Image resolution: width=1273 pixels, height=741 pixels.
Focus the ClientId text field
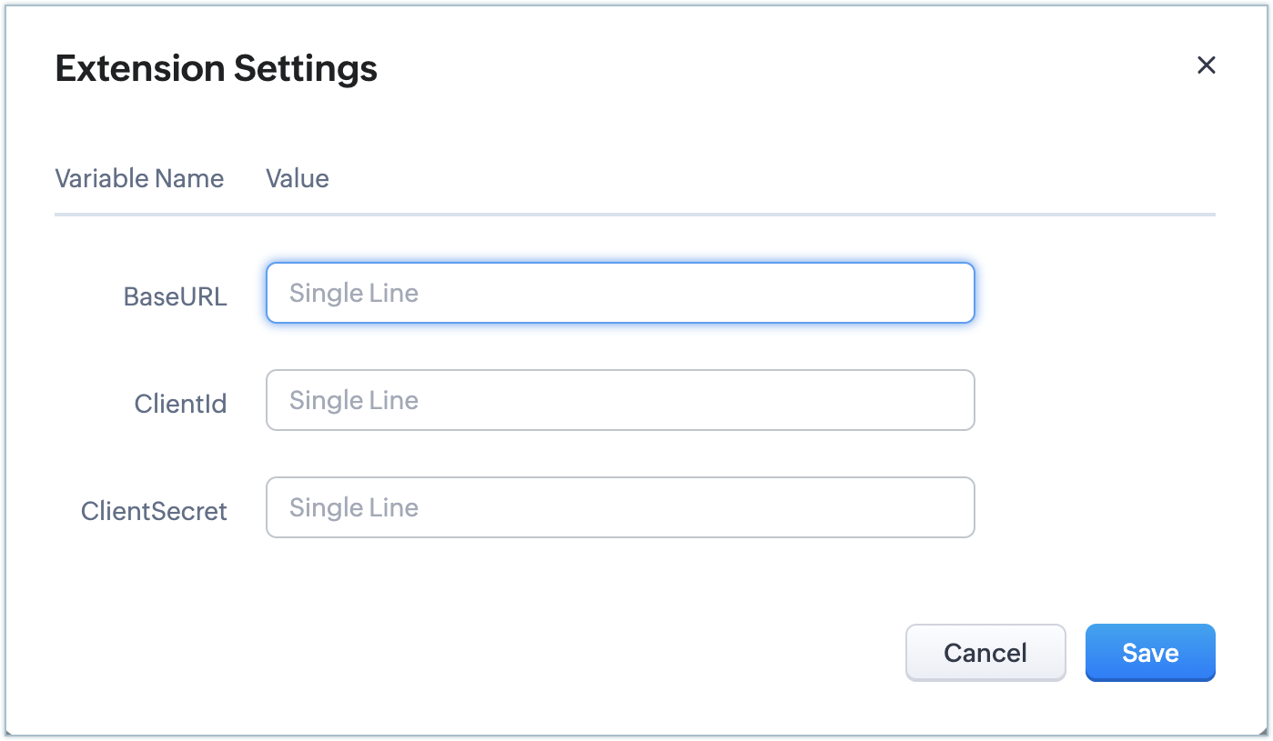coord(620,400)
